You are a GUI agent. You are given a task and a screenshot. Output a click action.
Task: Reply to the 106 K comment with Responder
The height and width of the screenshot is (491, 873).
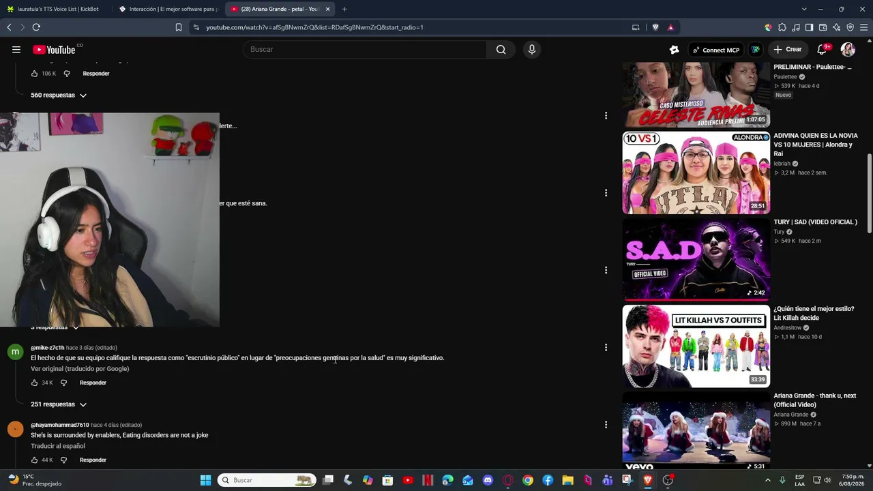coord(96,74)
